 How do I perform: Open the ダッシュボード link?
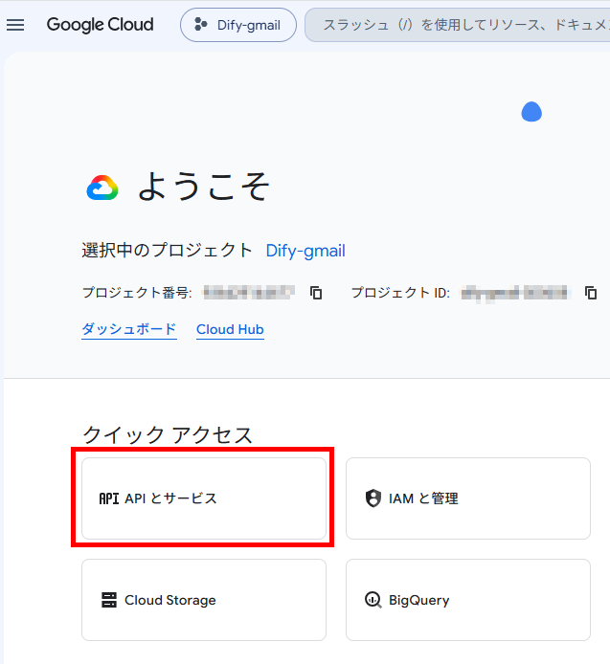click(x=129, y=329)
